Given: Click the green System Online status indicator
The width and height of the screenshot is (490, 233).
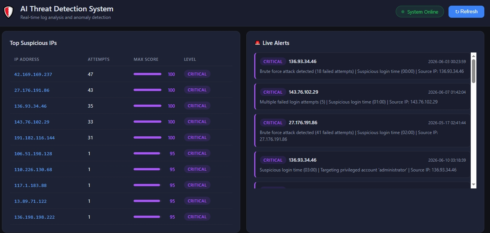Looking at the screenshot, I should point(419,12).
